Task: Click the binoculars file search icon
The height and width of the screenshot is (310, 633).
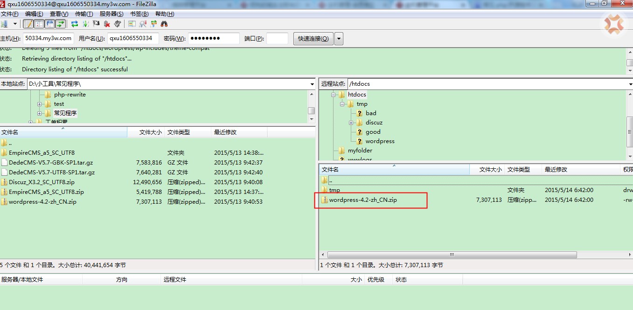Action: [164, 24]
